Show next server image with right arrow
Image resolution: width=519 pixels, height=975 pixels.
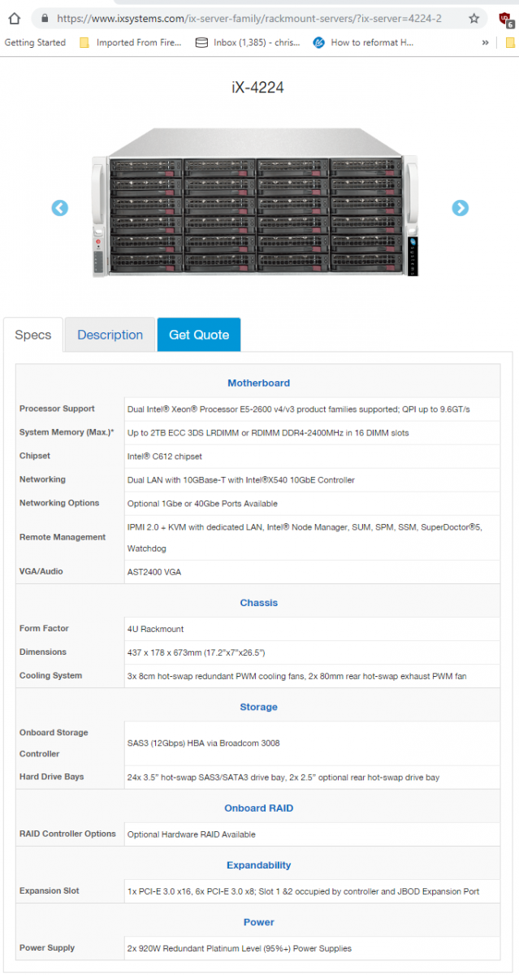(460, 208)
